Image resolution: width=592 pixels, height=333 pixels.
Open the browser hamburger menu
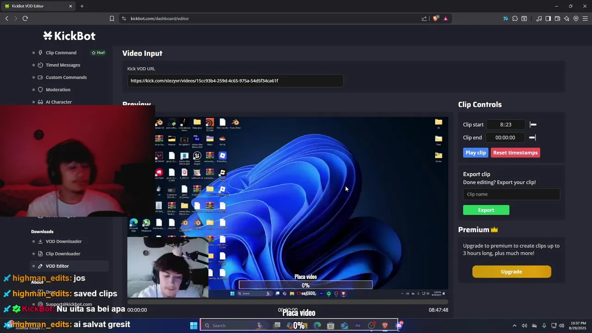tap(585, 18)
